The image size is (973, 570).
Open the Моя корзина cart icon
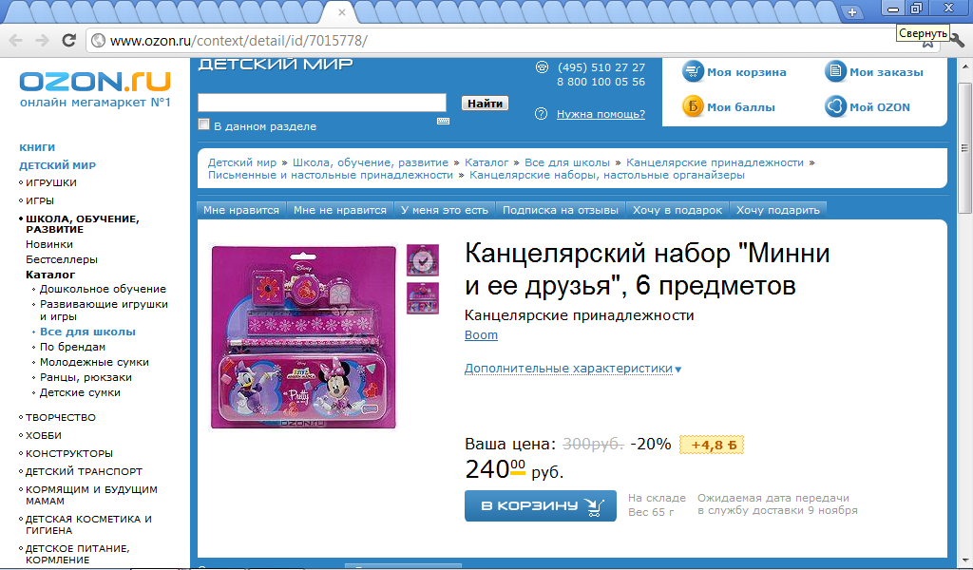(693, 72)
